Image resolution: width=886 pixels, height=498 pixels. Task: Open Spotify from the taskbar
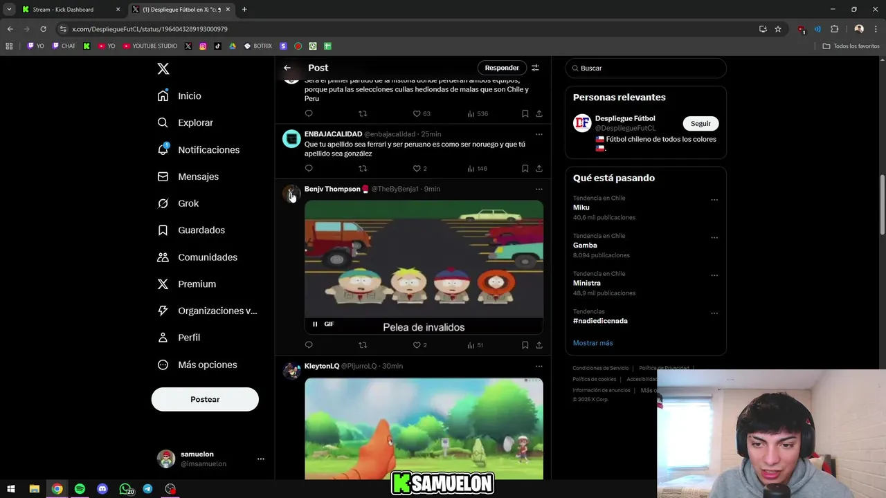point(80,489)
